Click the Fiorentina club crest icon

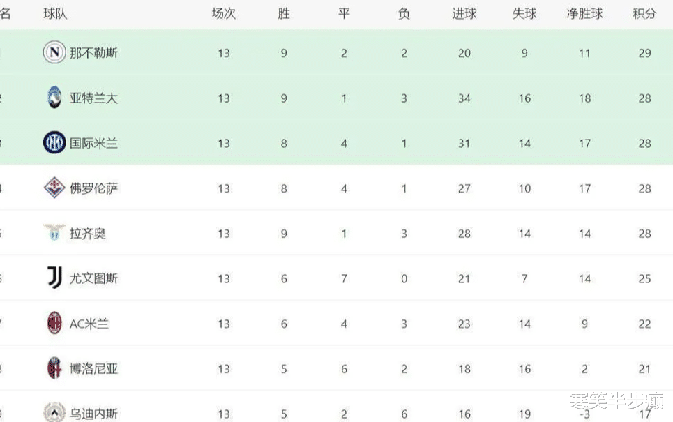[x=54, y=188]
